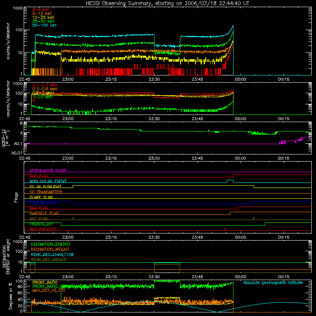The height and width of the screenshot is (316, 316).
Task: Click the '0.1-0.3 MeV' legend label
Action: click(45, 85)
